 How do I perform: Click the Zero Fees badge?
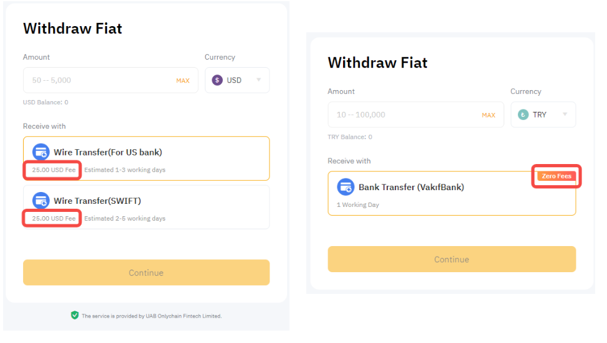pos(556,176)
